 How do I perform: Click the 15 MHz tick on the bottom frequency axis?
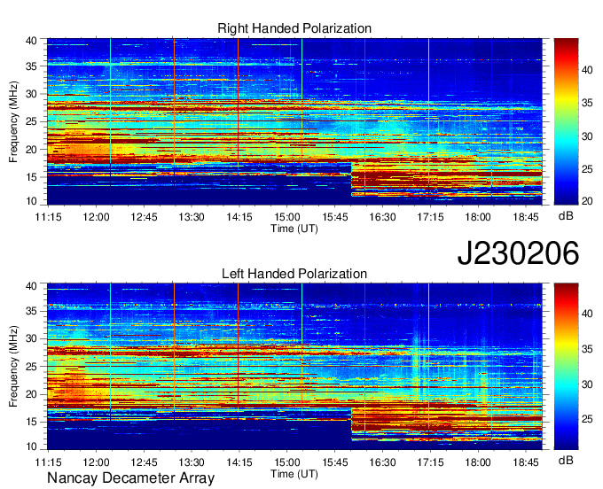[x=31, y=423]
